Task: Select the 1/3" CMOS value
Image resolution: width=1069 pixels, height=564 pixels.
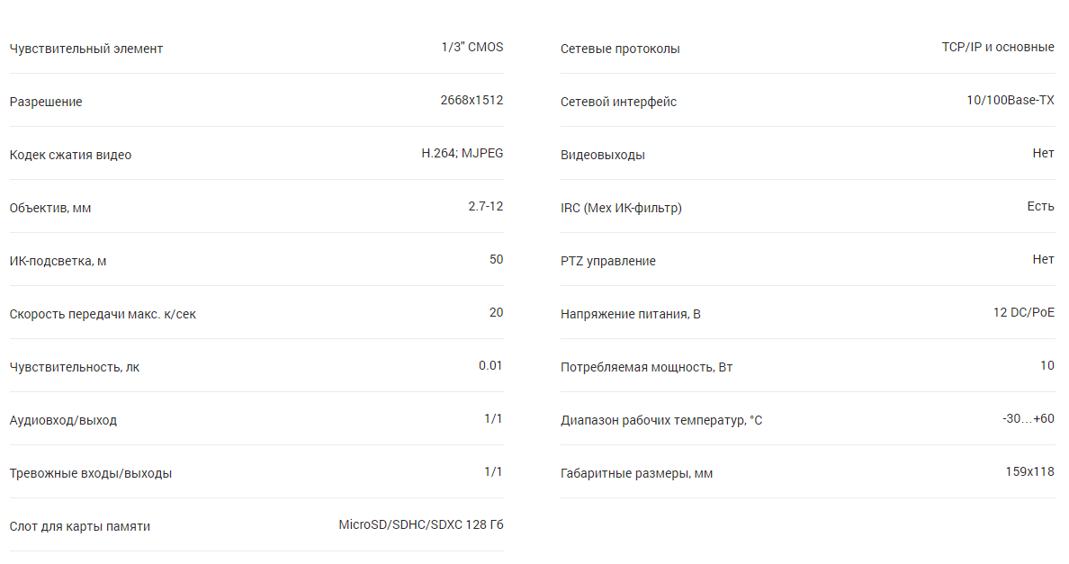Action: coord(472,47)
